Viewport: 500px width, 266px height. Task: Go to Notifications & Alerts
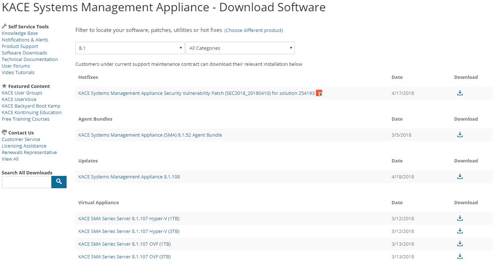tap(25, 40)
